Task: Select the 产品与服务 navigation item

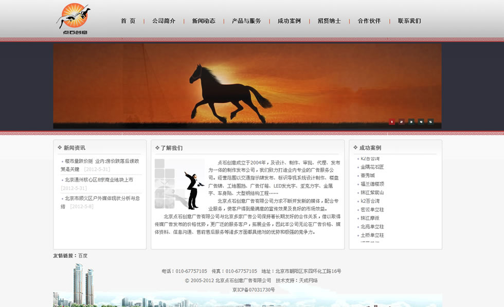Action: (246, 21)
